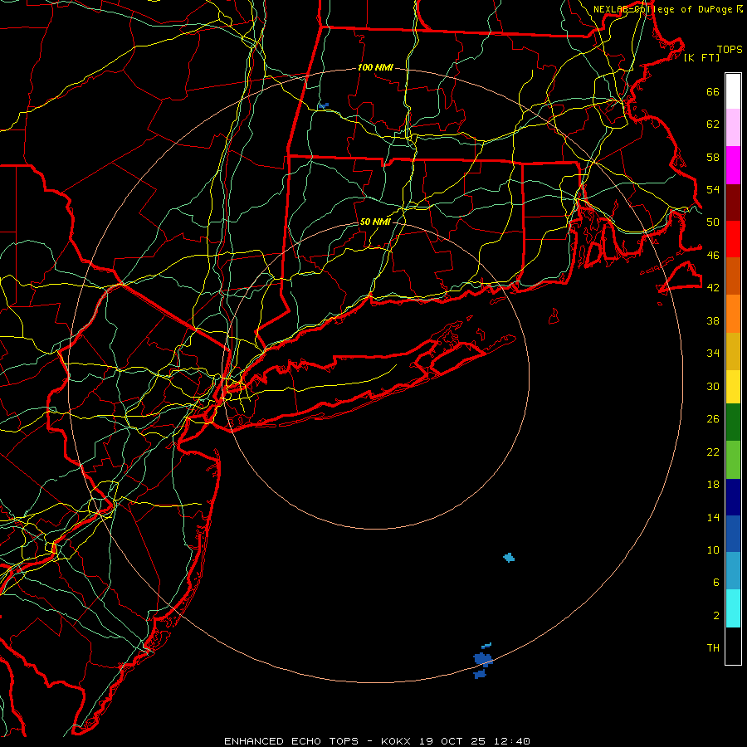Click the light pink legend color swatch
The height and width of the screenshot is (747, 747).
(x=733, y=128)
